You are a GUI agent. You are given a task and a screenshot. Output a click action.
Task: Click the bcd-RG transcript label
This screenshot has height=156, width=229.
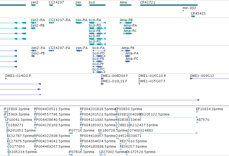(95, 42)
